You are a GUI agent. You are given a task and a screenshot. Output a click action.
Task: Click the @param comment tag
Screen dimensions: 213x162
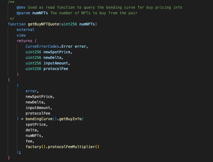coord(23,13)
